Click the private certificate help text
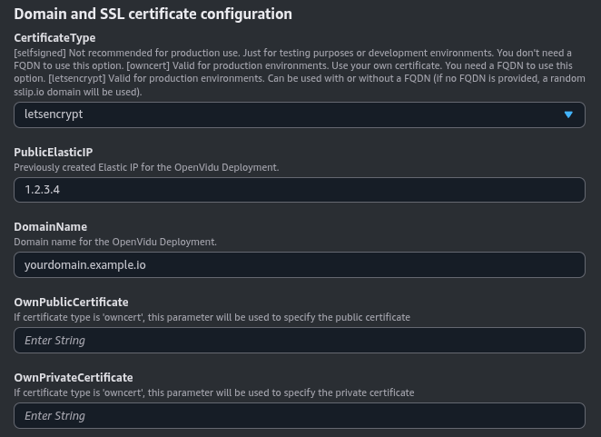 (213, 392)
